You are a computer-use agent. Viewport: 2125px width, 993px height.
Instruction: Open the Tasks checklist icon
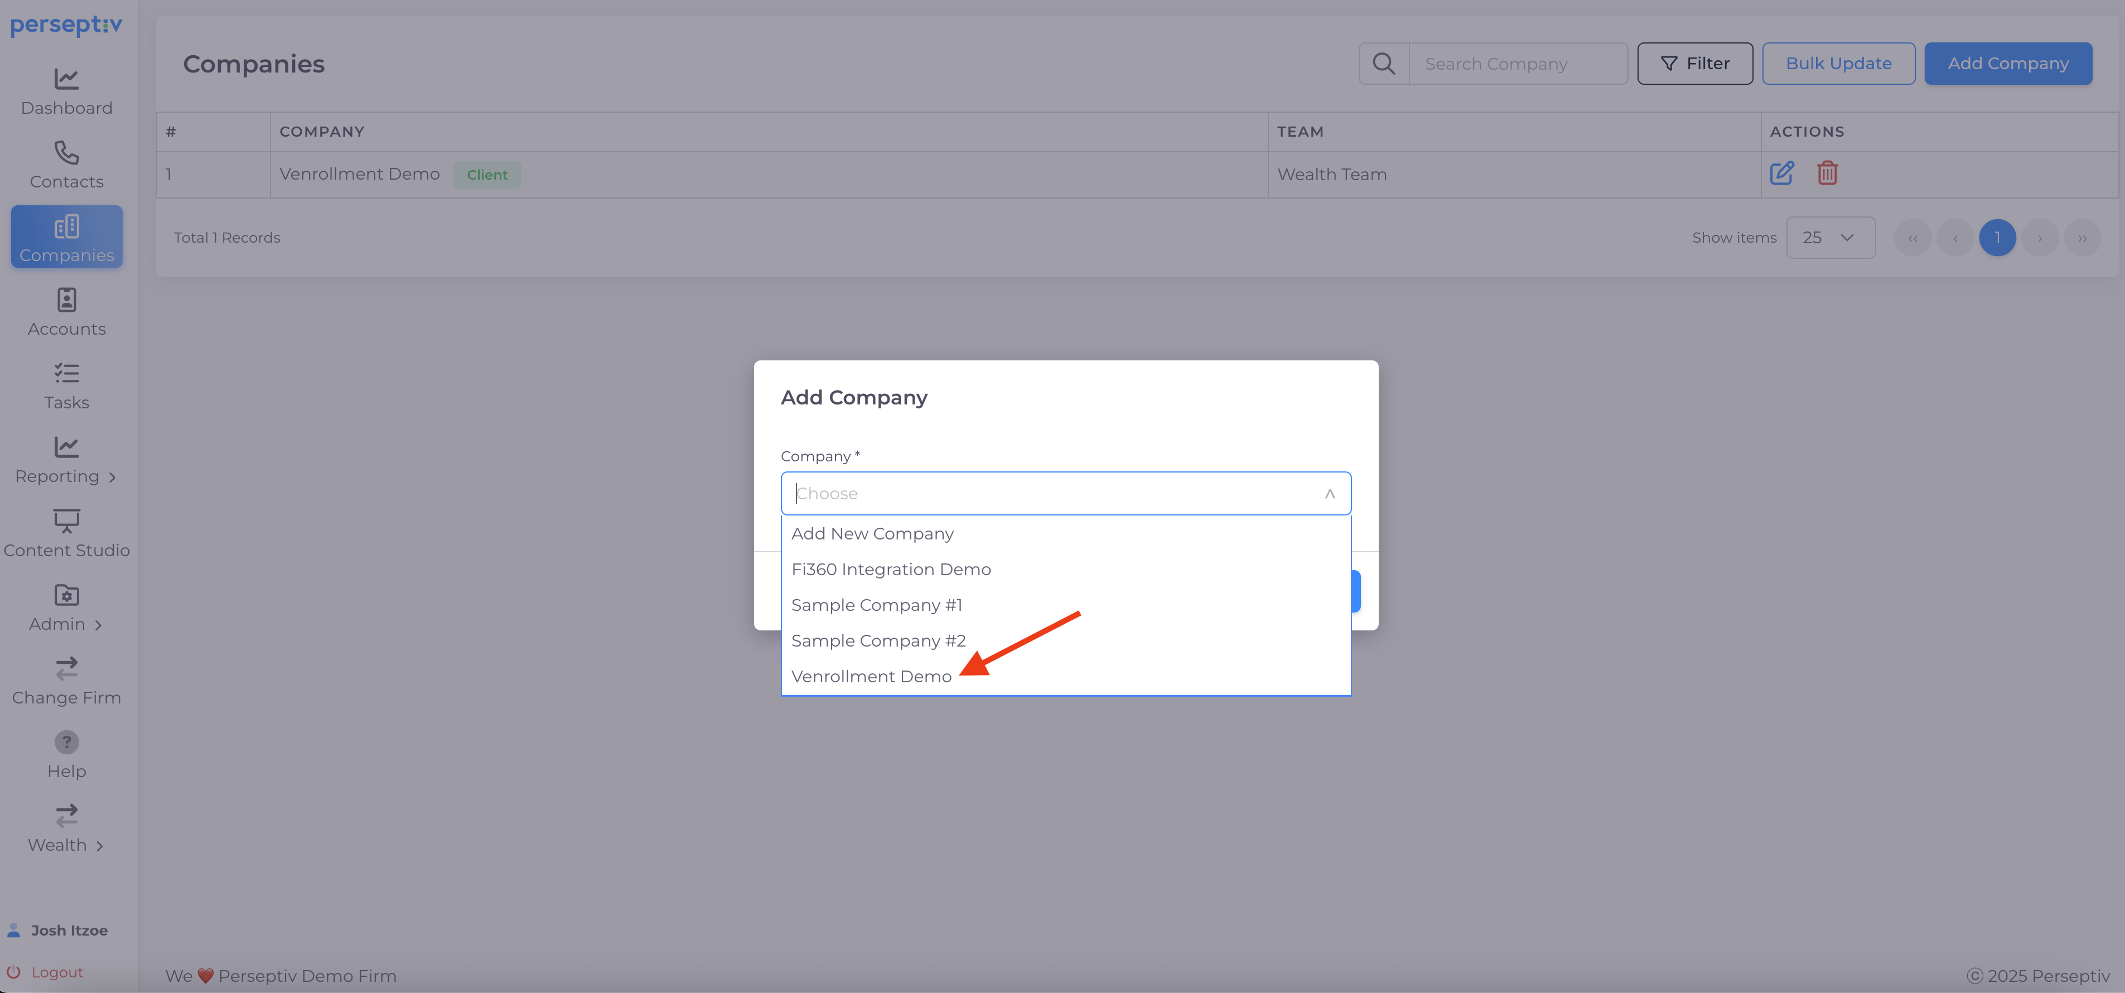[66, 374]
